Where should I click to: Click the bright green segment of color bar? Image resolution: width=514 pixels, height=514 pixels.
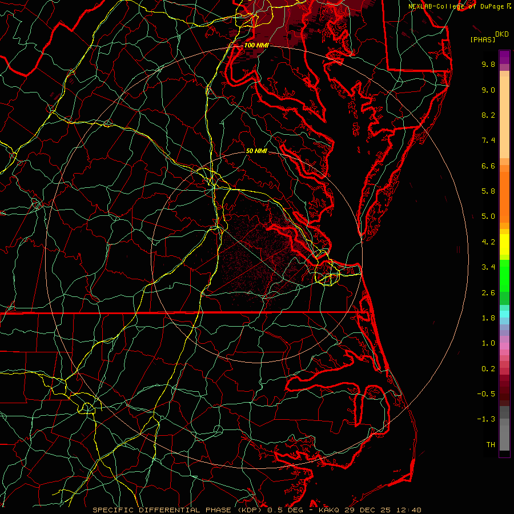pos(504,276)
